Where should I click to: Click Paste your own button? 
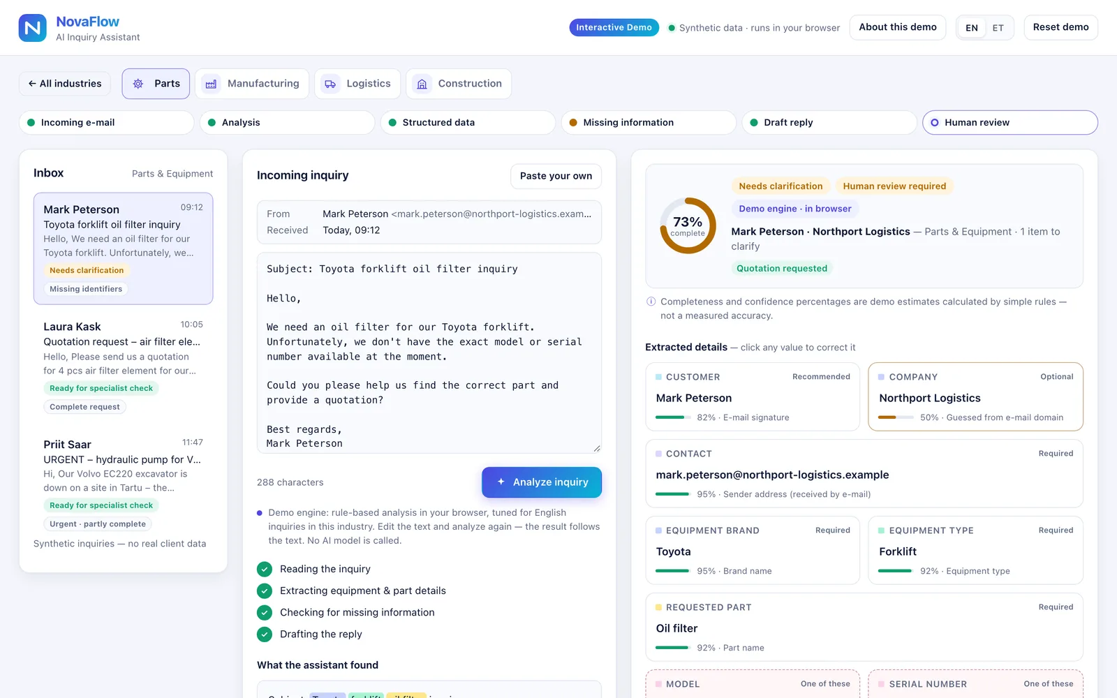coord(556,176)
